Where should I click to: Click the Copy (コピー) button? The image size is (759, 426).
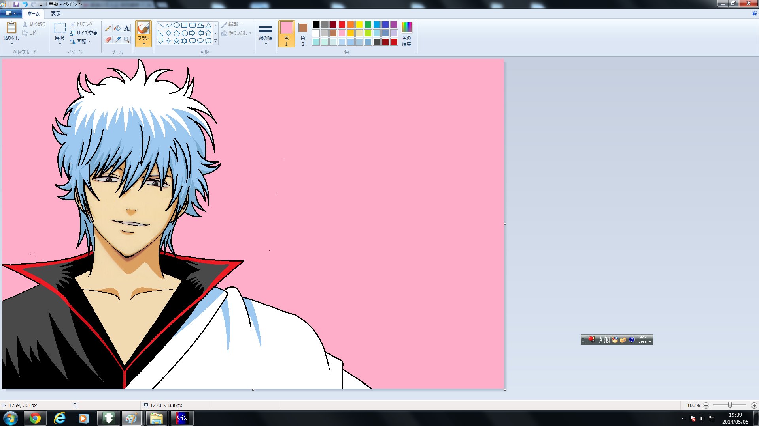32,33
